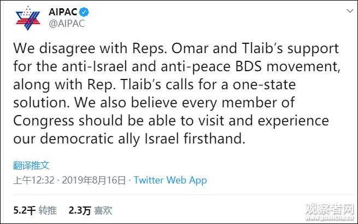The width and height of the screenshot is (358, 224).
Task: Click the 2019年8月16日 date
Action: pos(94,180)
